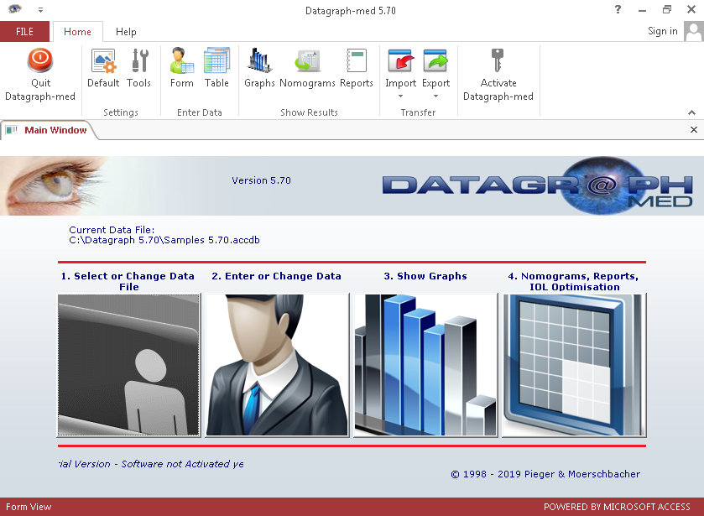Switch to the Help ribbon tab
704x516 pixels.
click(x=126, y=31)
